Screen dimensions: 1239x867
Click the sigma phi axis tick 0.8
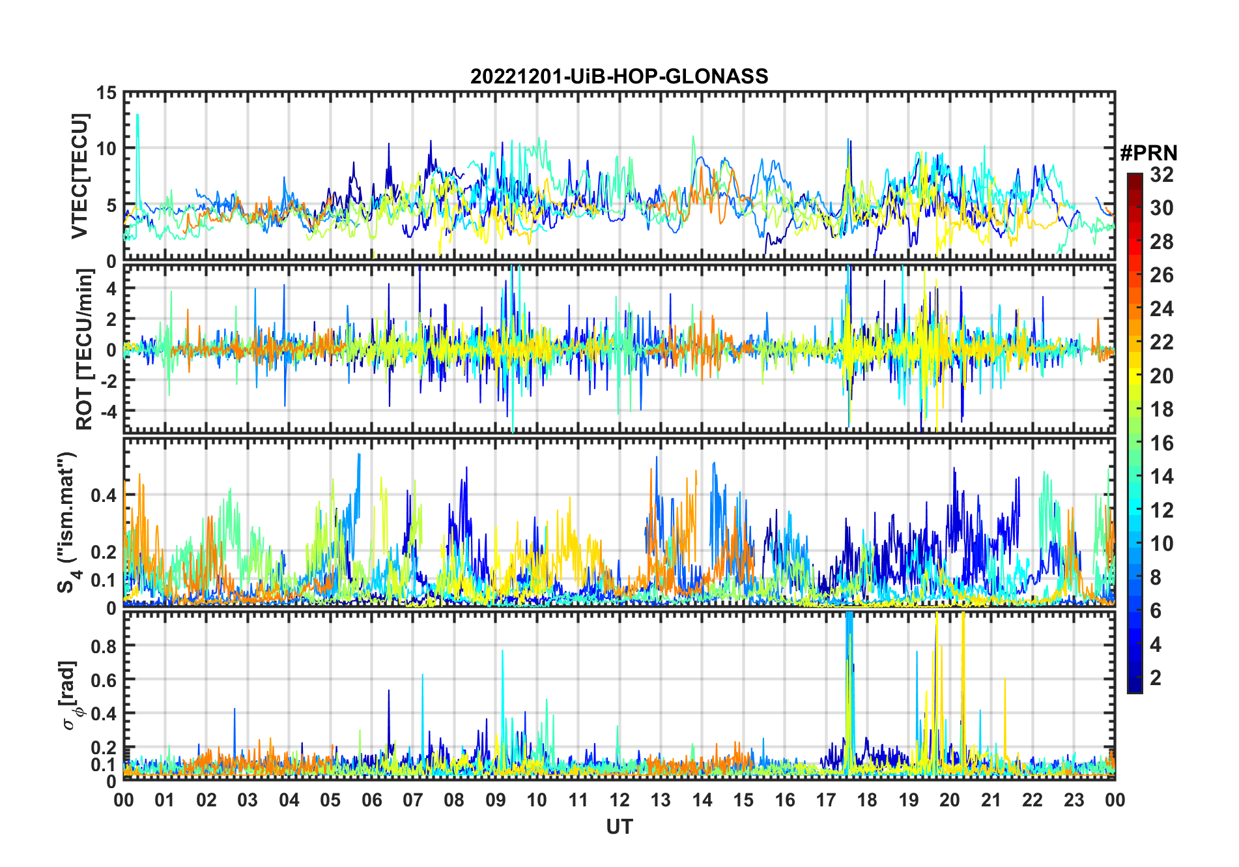(x=104, y=646)
